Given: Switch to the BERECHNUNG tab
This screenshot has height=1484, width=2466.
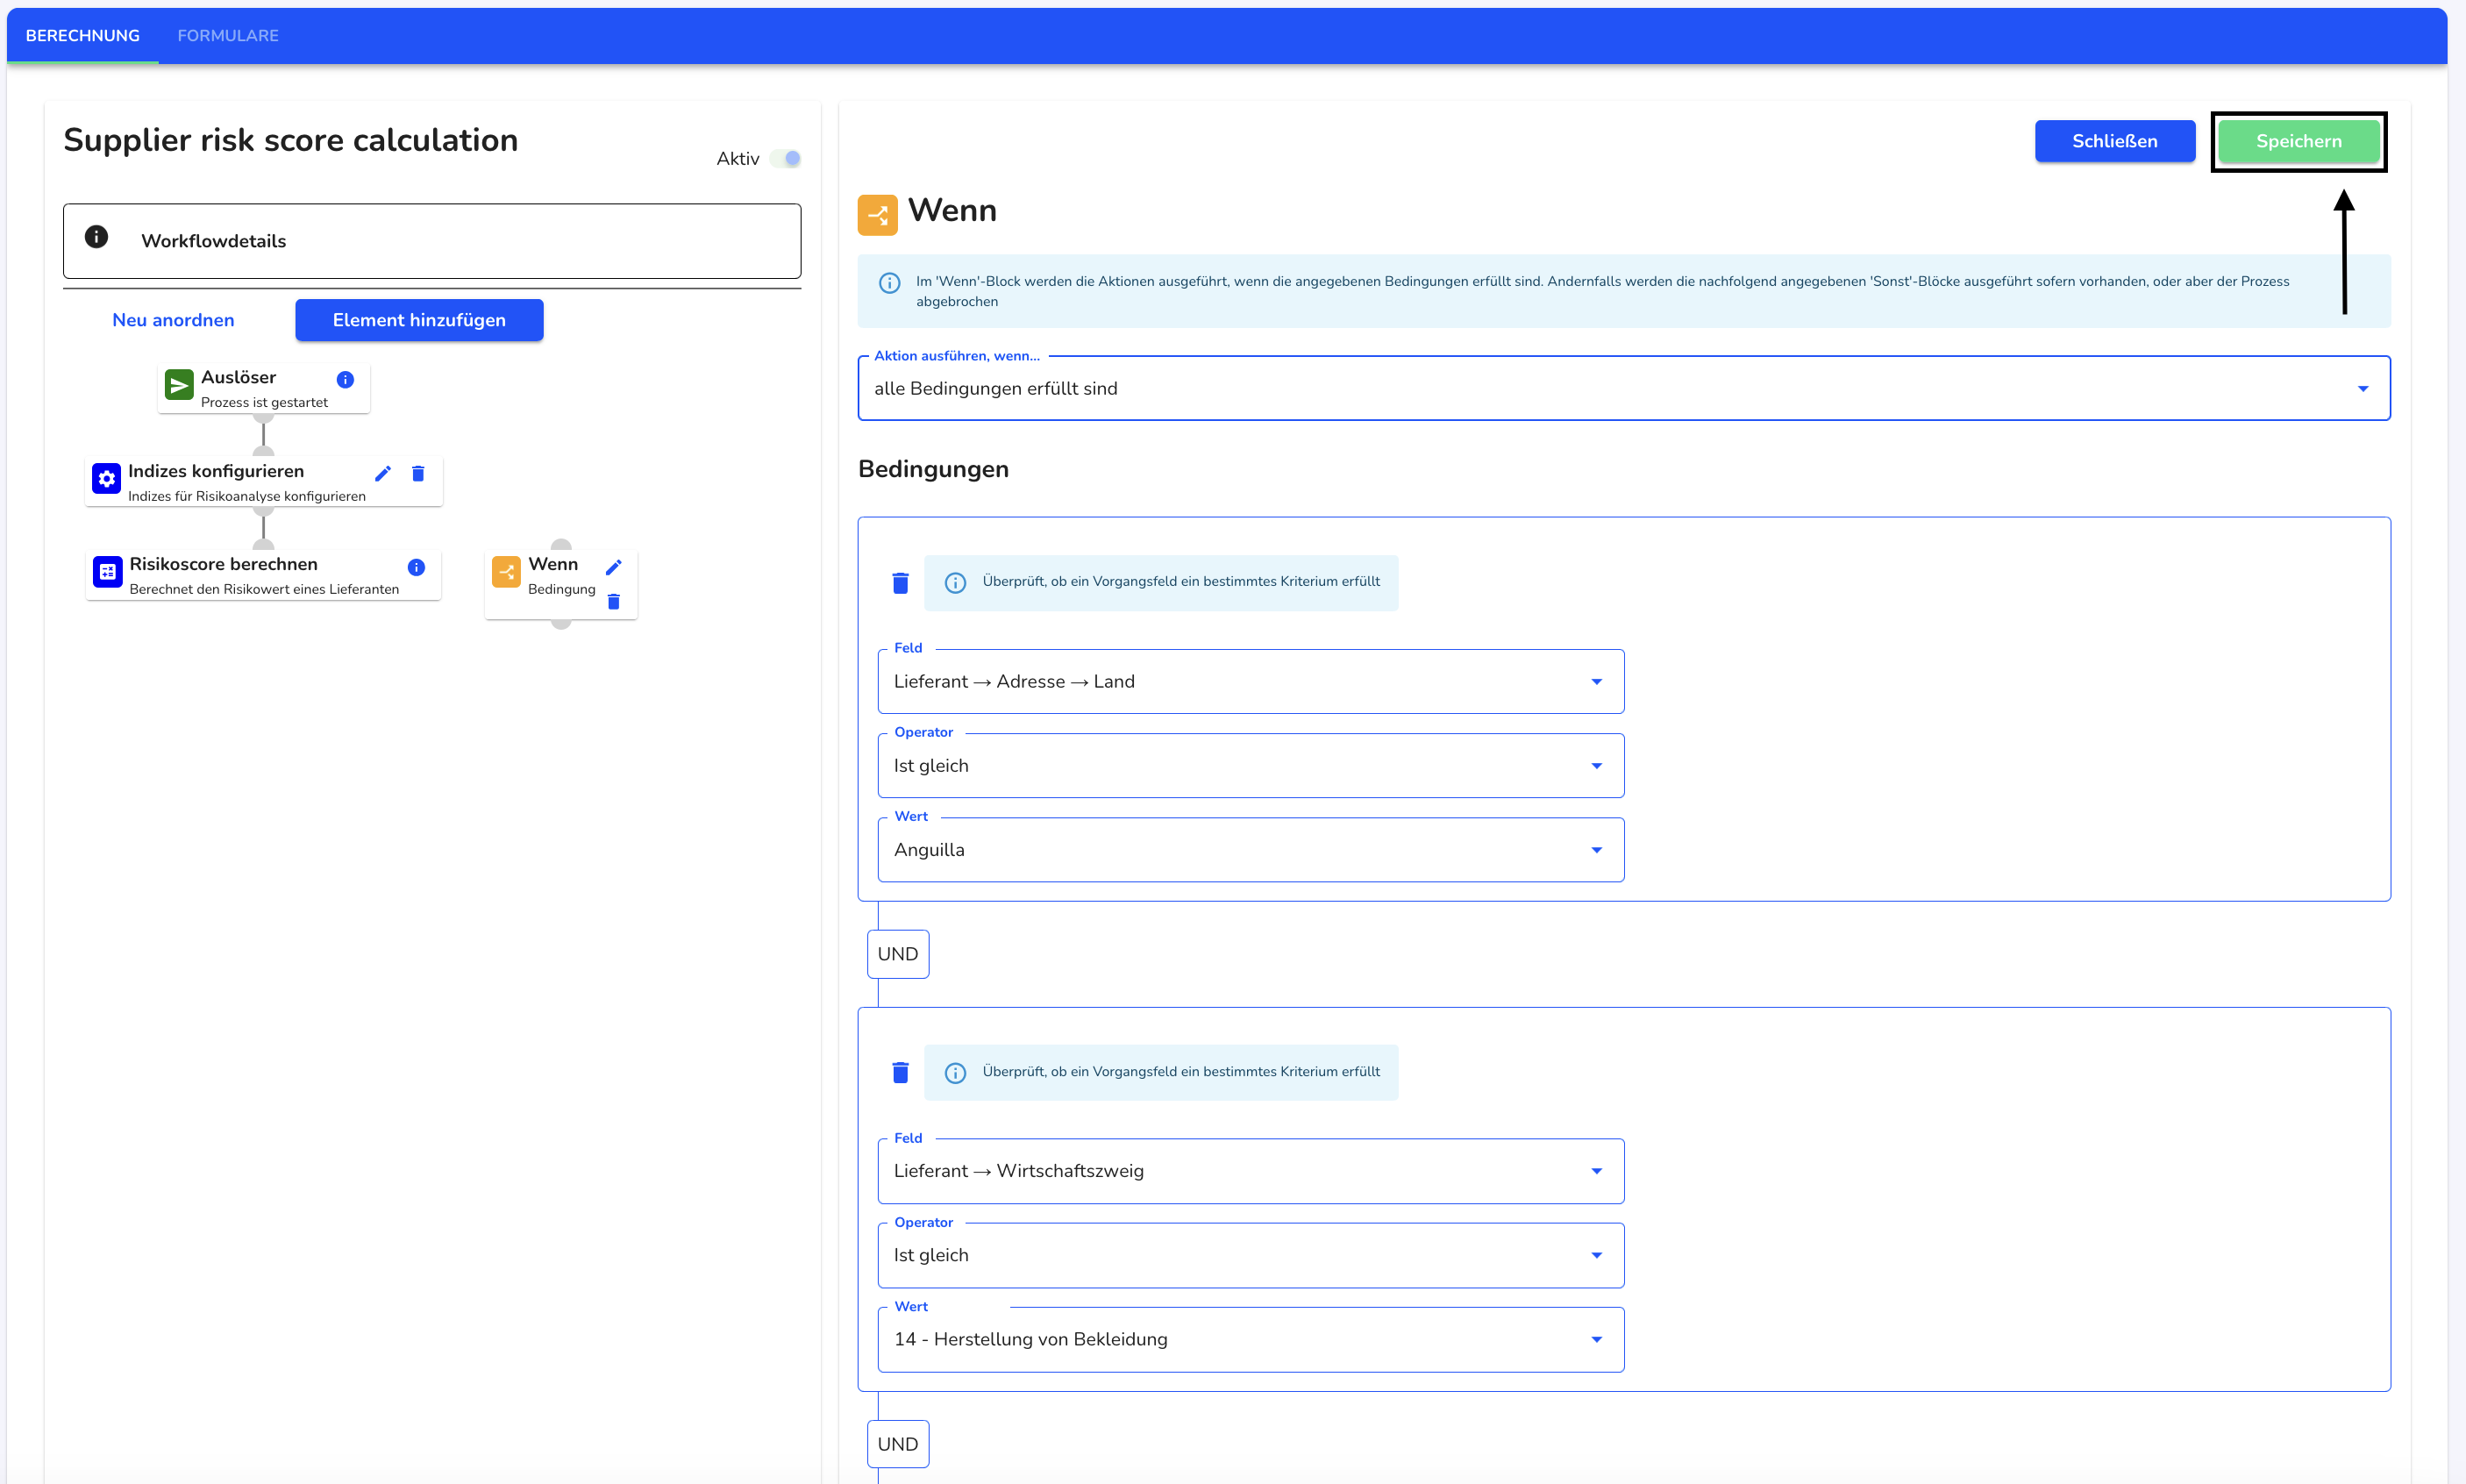Looking at the screenshot, I should pyautogui.click(x=82, y=36).
